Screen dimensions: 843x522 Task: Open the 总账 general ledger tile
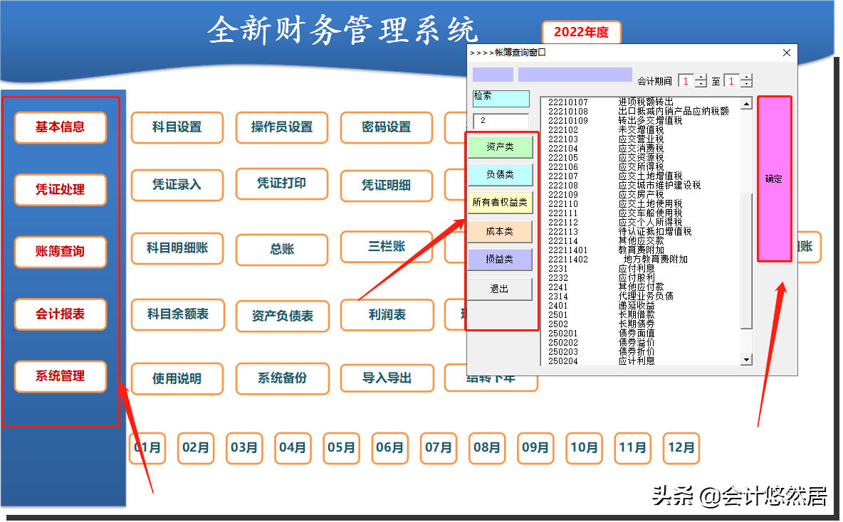(282, 250)
